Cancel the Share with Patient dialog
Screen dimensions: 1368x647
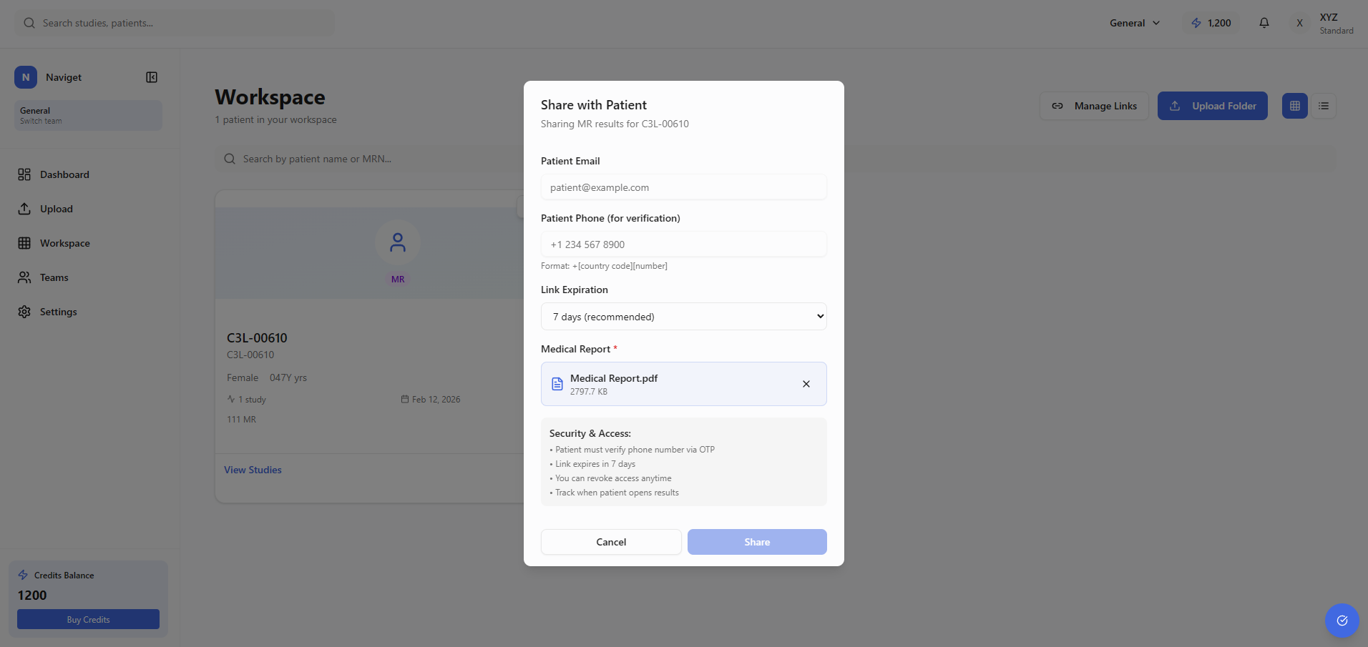pos(610,541)
